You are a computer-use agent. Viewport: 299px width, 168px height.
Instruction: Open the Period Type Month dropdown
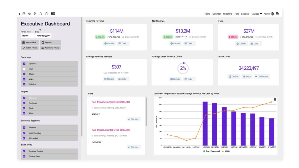point(27,36)
